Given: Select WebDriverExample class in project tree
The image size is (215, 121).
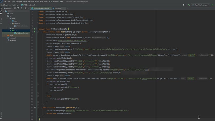Looking at the screenshot, I should 21,33.
